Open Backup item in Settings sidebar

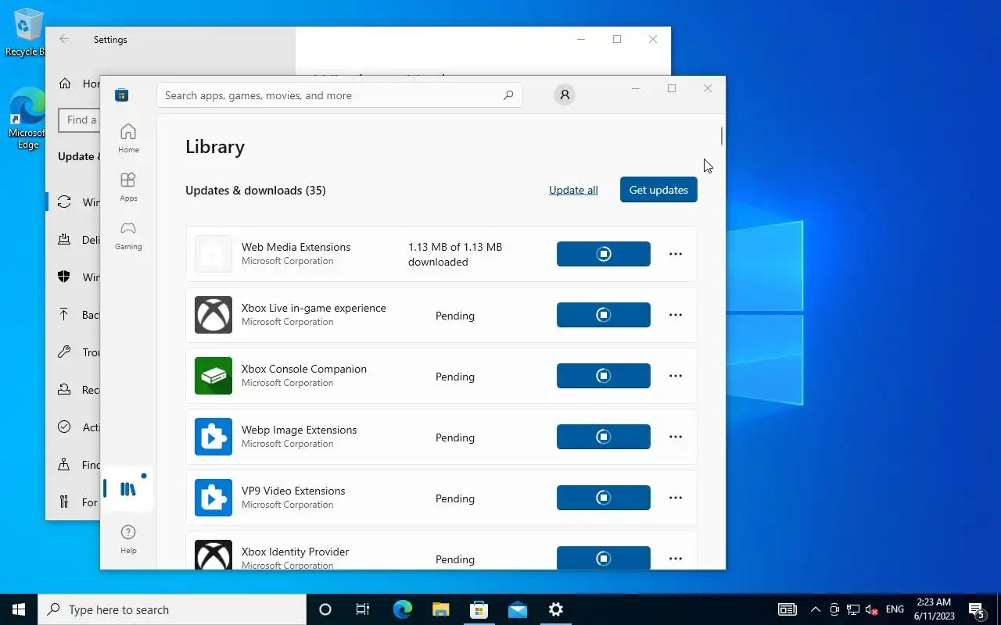[74, 315]
